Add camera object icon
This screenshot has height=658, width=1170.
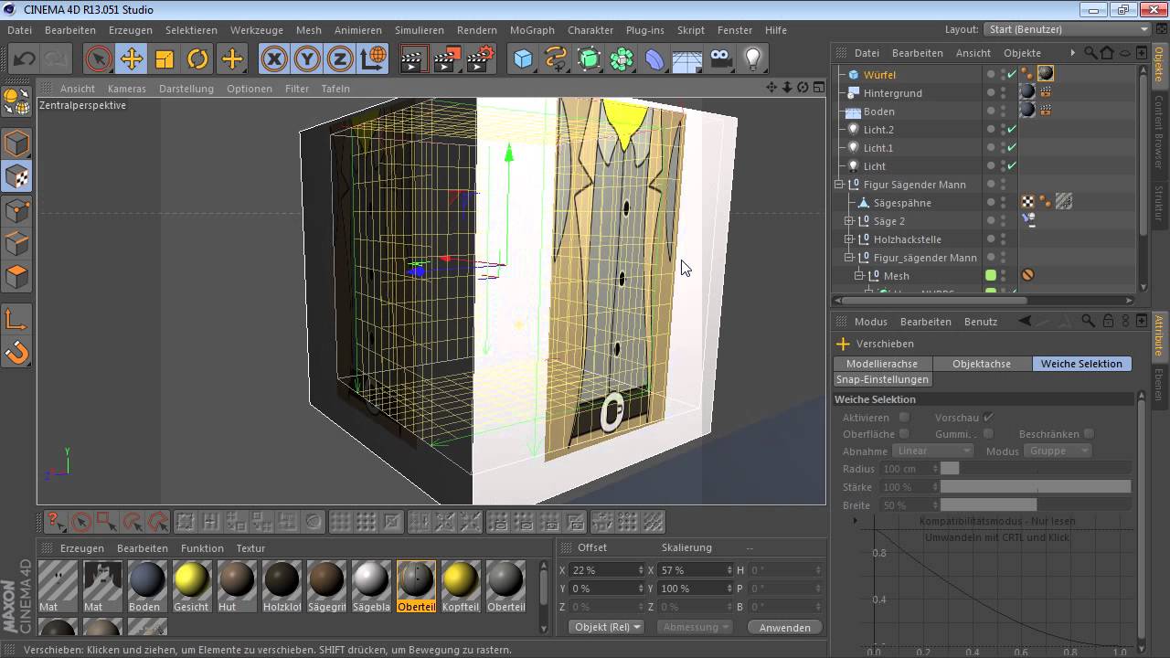[721, 59]
